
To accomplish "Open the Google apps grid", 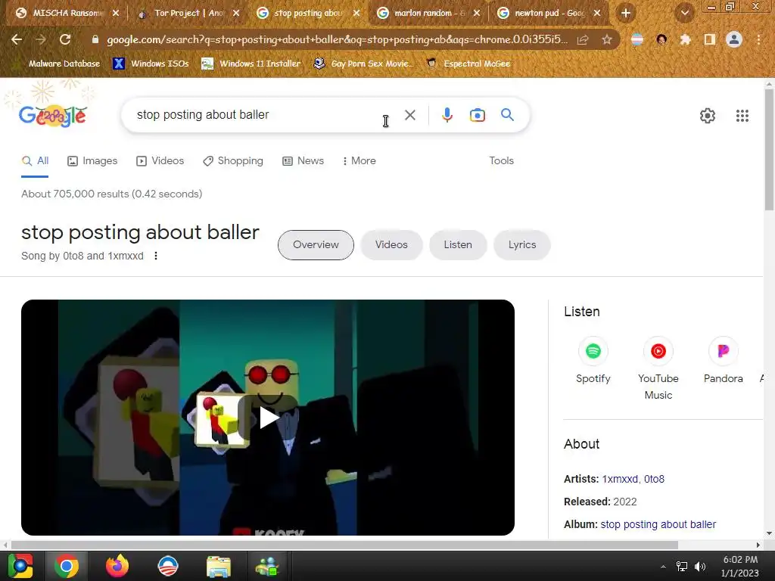I will [x=742, y=116].
